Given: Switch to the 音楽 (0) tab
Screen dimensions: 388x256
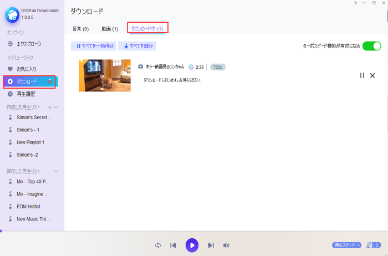Looking at the screenshot, I should click(80, 29).
